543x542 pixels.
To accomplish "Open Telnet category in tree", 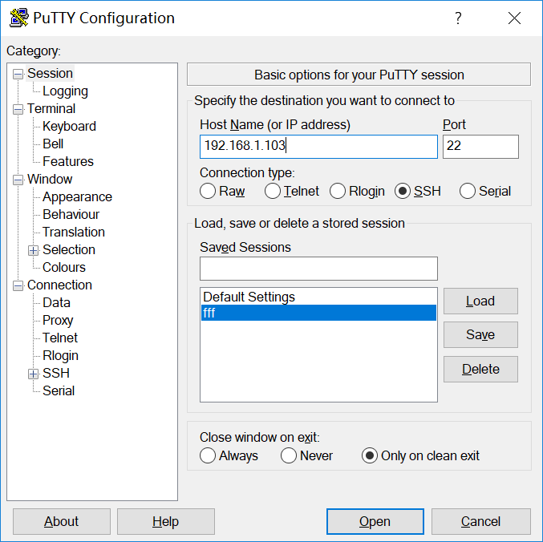I will [60, 338].
